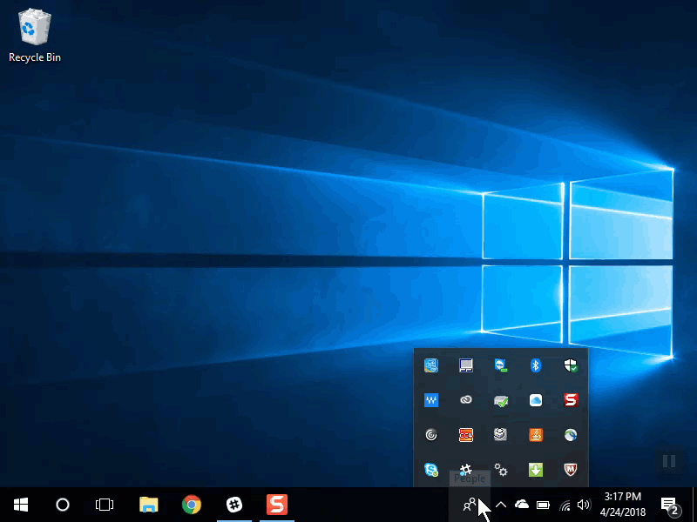697x522 pixels.
Task: Open Adobe Creative Cloud tray icon
Action: [466, 400]
